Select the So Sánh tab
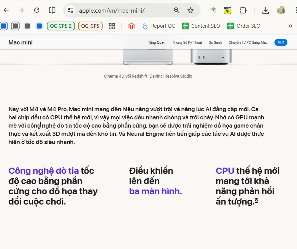This screenshot has height=249, width=297. pos(215,42)
